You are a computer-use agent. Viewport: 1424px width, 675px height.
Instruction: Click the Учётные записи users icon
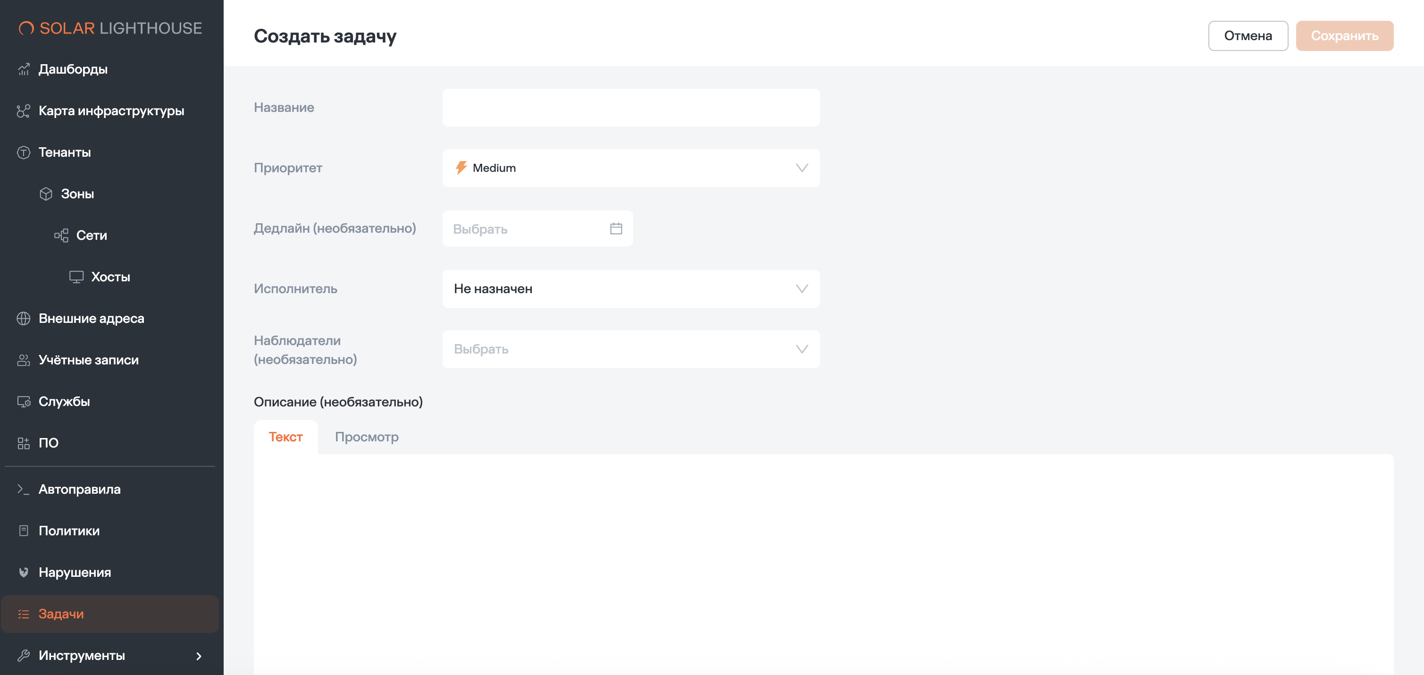click(23, 360)
